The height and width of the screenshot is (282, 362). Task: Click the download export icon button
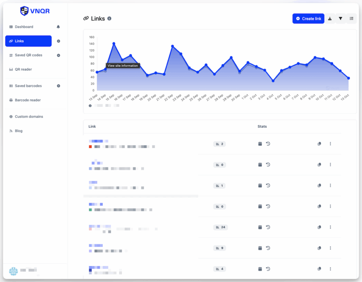click(330, 19)
